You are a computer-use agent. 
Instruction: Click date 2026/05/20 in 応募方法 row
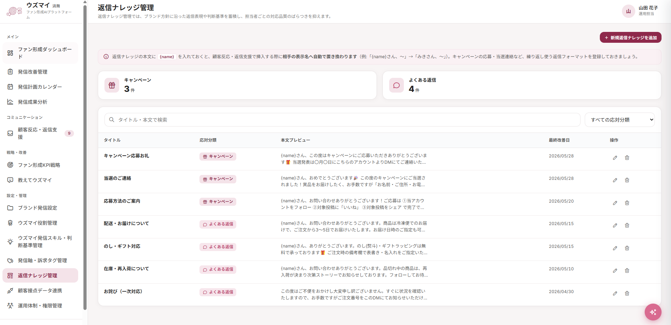point(561,201)
